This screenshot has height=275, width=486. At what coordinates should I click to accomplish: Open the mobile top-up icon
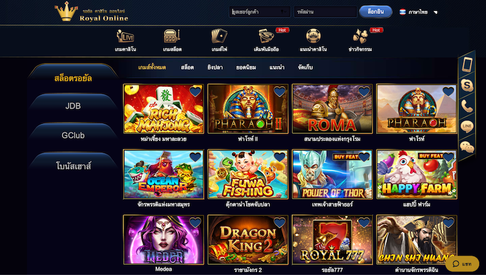coord(266,36)
